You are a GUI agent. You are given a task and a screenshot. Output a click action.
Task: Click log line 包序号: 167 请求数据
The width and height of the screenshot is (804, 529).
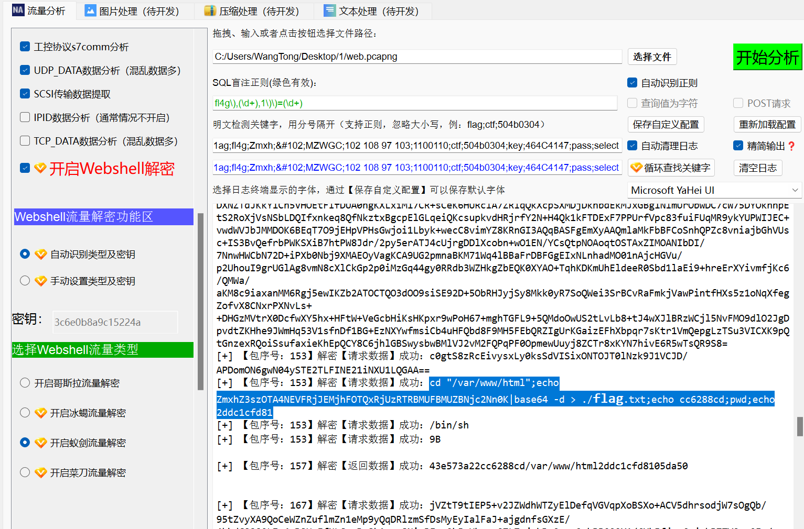pos(491,505)
